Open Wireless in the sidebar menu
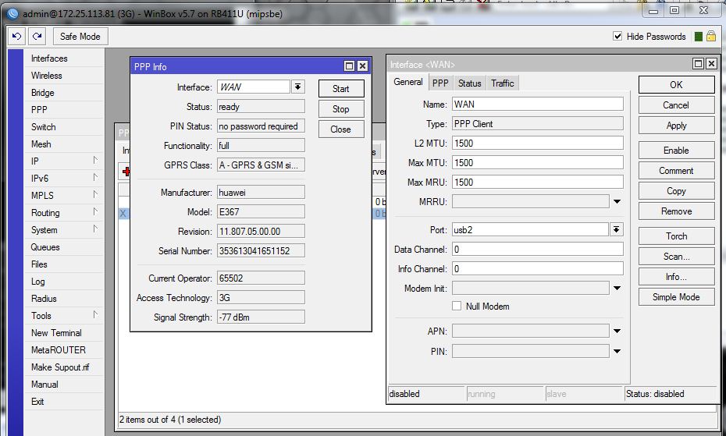Viewport: 726px width, 436px height. tap(46, 76)
